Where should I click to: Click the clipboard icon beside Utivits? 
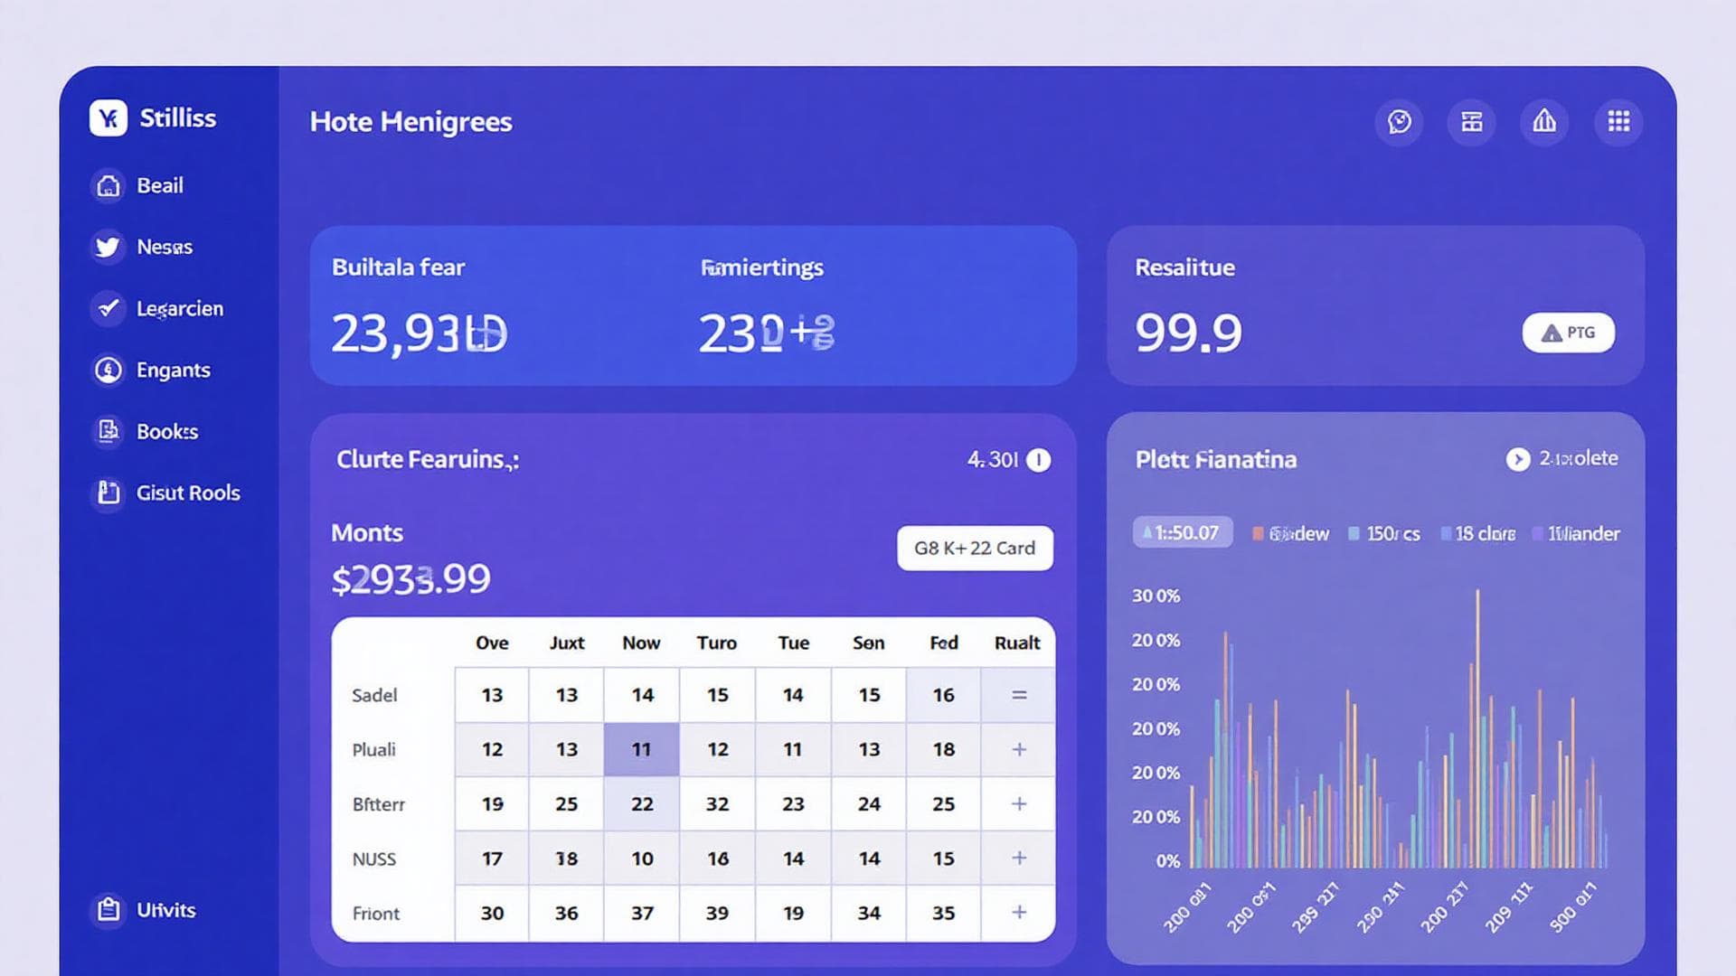click(108, 909)
